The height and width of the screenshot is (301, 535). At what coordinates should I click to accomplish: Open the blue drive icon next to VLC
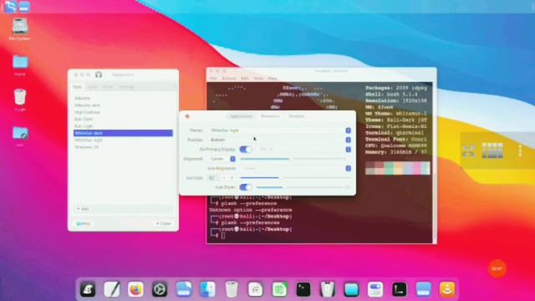coord(424,290)
